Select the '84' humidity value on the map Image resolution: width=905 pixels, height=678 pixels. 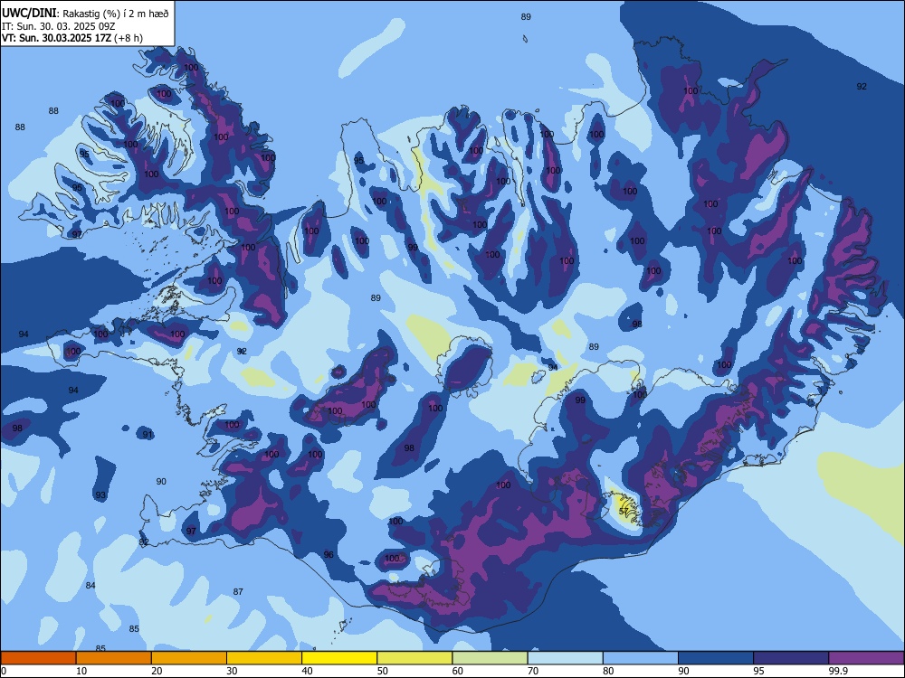90,586
